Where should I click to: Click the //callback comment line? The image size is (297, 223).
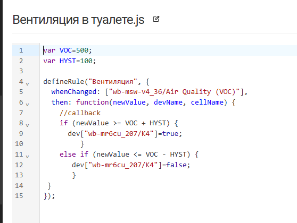click(80, 113)
